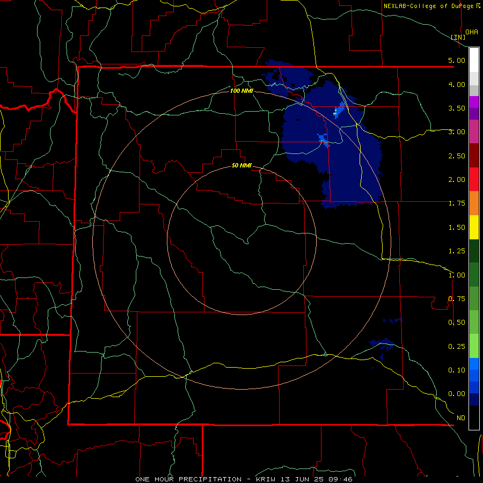Click the 1.25 legend value

[x=457, y=251]
